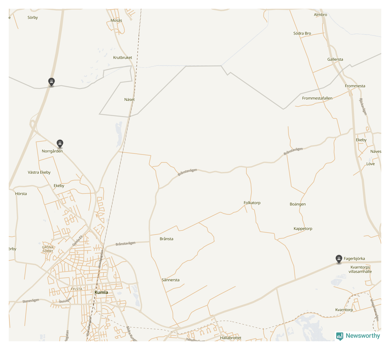The width and height of the screenshot is (390, 350).
Task: Click the Kappetorp label
Action: pos(303,229)
